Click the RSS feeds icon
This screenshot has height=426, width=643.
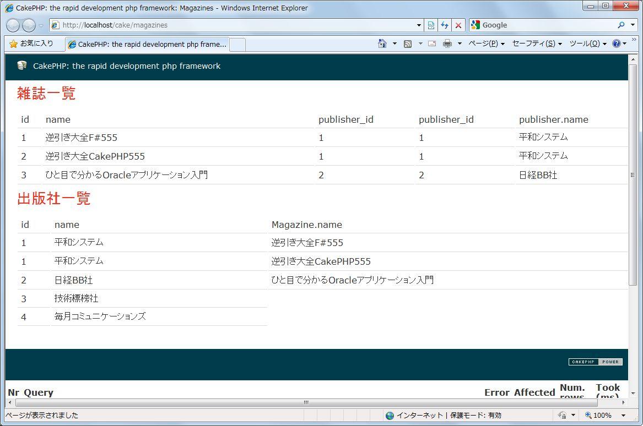408,44
